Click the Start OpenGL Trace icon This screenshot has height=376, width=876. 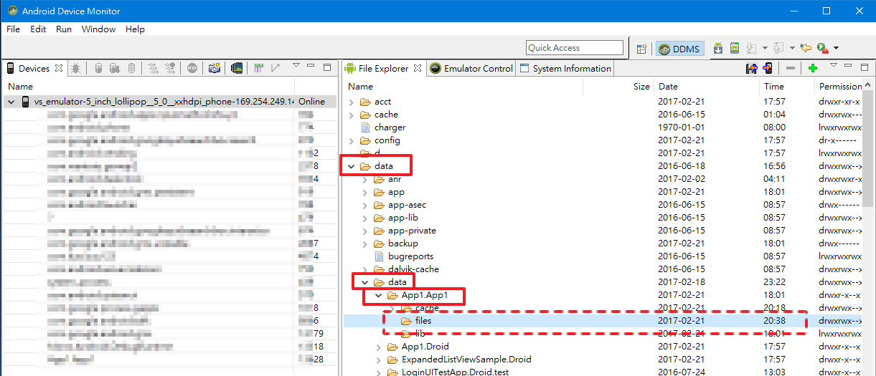[x=275, y=68]
